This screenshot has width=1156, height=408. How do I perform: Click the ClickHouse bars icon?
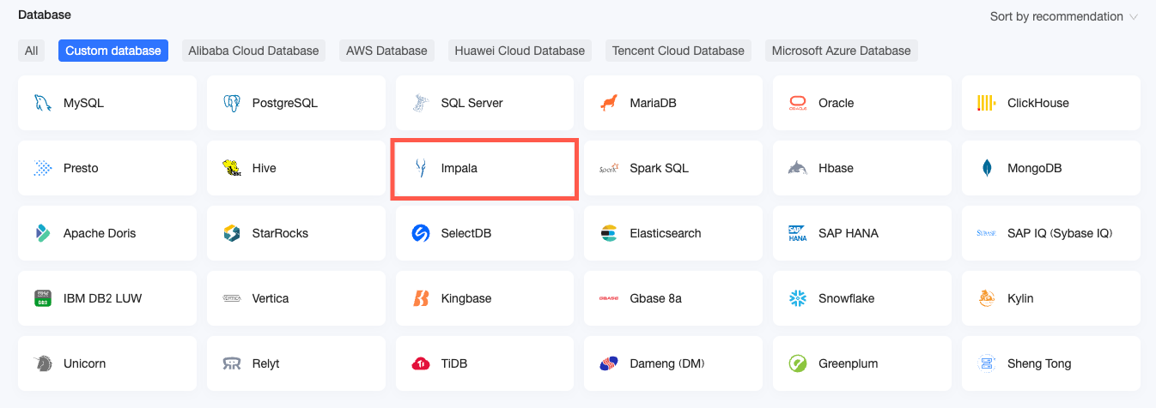[987, 103]
